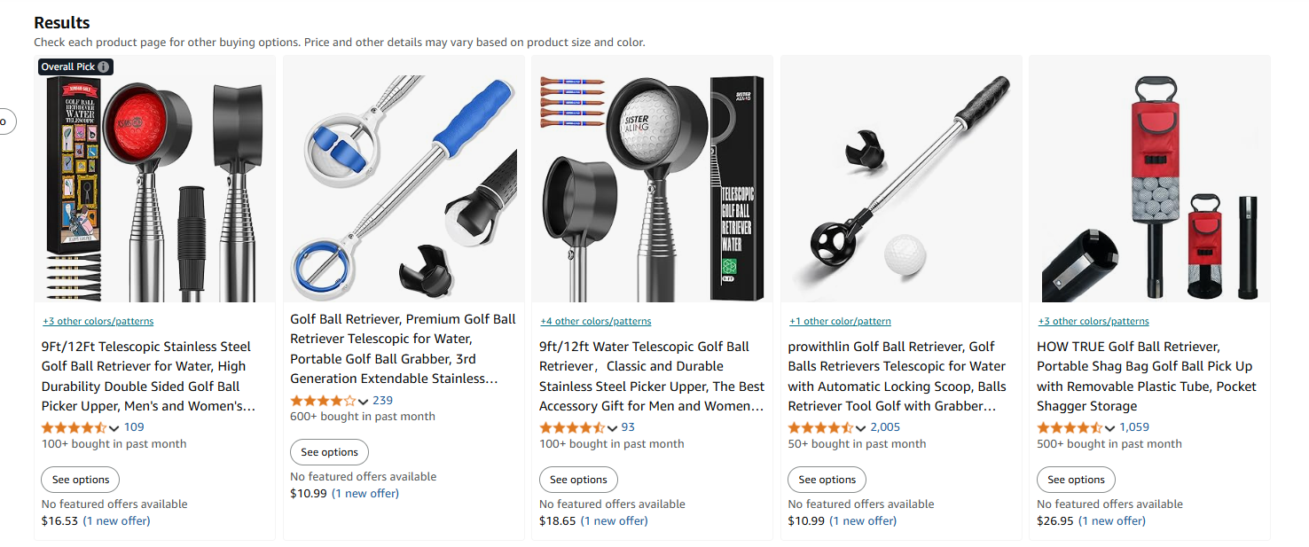
Task: Open +1 other color/pattern link
Action: [x=840, y=321]
